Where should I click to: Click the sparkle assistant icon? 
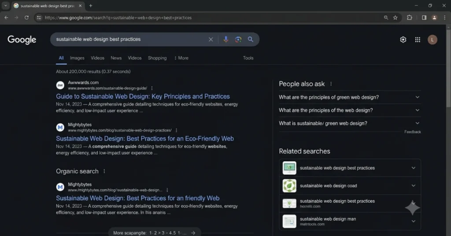412,208
